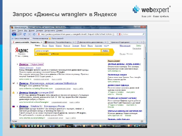Screen dimensions: 182x136
Task: Click the page vertical scrollbar
Action: 145,82
